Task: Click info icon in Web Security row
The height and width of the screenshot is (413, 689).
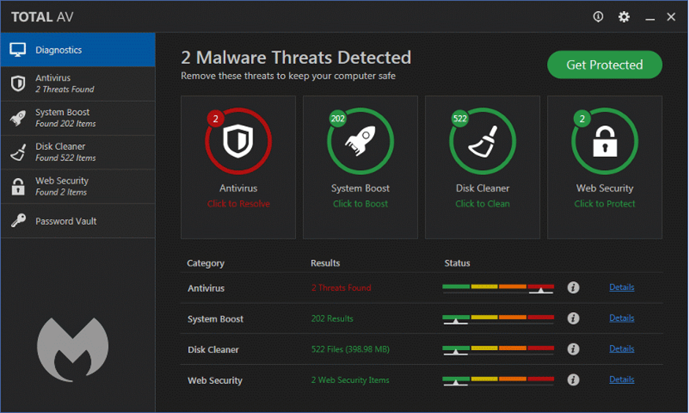Action: click(x=573, y=380)
